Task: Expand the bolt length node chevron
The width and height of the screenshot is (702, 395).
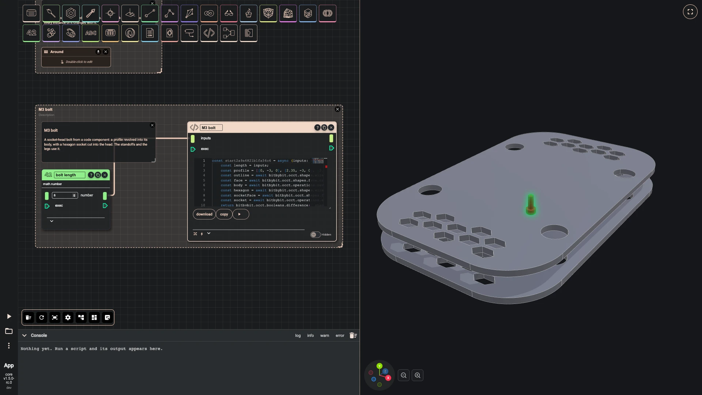Action: tap(52, 221)
